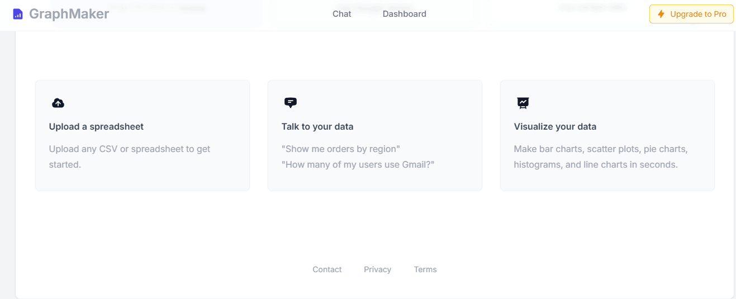
Task: Open the Privacy link
Action: pos(377,269)
